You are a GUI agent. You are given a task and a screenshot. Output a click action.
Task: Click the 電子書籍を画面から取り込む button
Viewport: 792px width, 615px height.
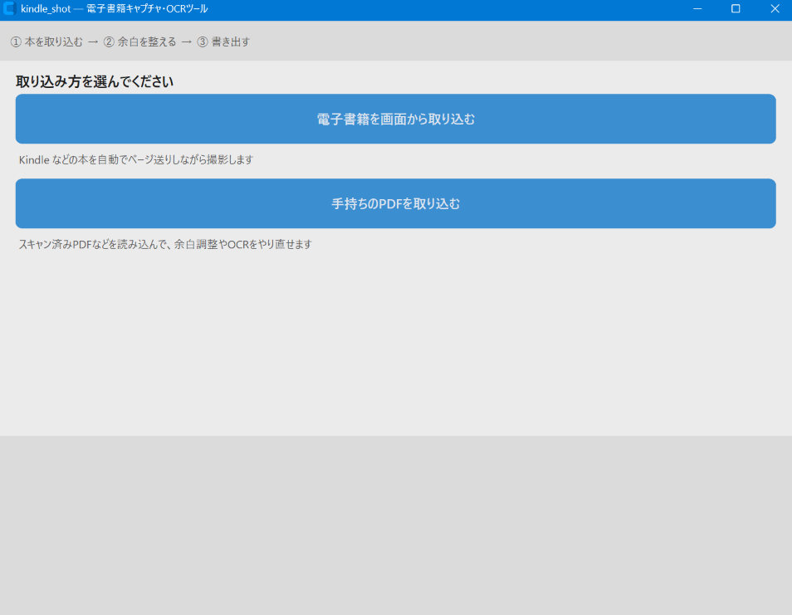coord(395,119)
